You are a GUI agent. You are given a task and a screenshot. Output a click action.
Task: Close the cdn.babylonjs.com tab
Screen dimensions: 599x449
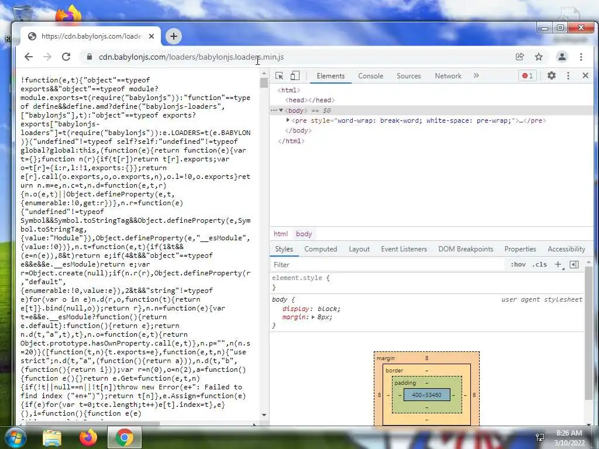coord(152,36)
